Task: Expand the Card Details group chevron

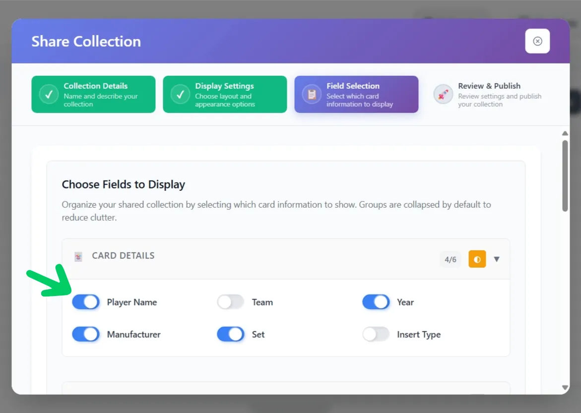Action: (497, 259)
